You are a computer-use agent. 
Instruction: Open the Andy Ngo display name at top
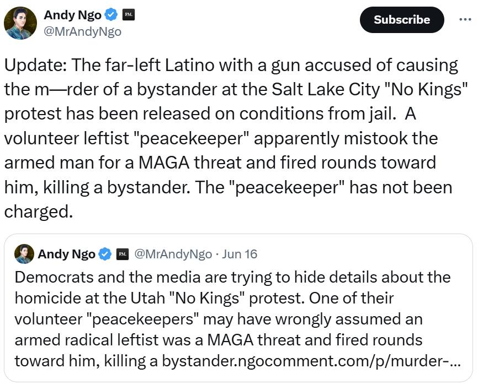(x=72, y=15)
